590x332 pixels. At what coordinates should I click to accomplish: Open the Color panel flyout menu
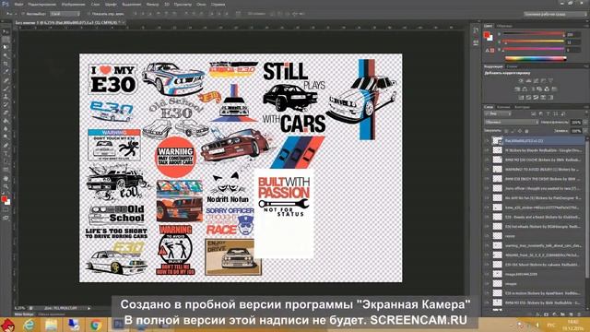tap(585, 26)
